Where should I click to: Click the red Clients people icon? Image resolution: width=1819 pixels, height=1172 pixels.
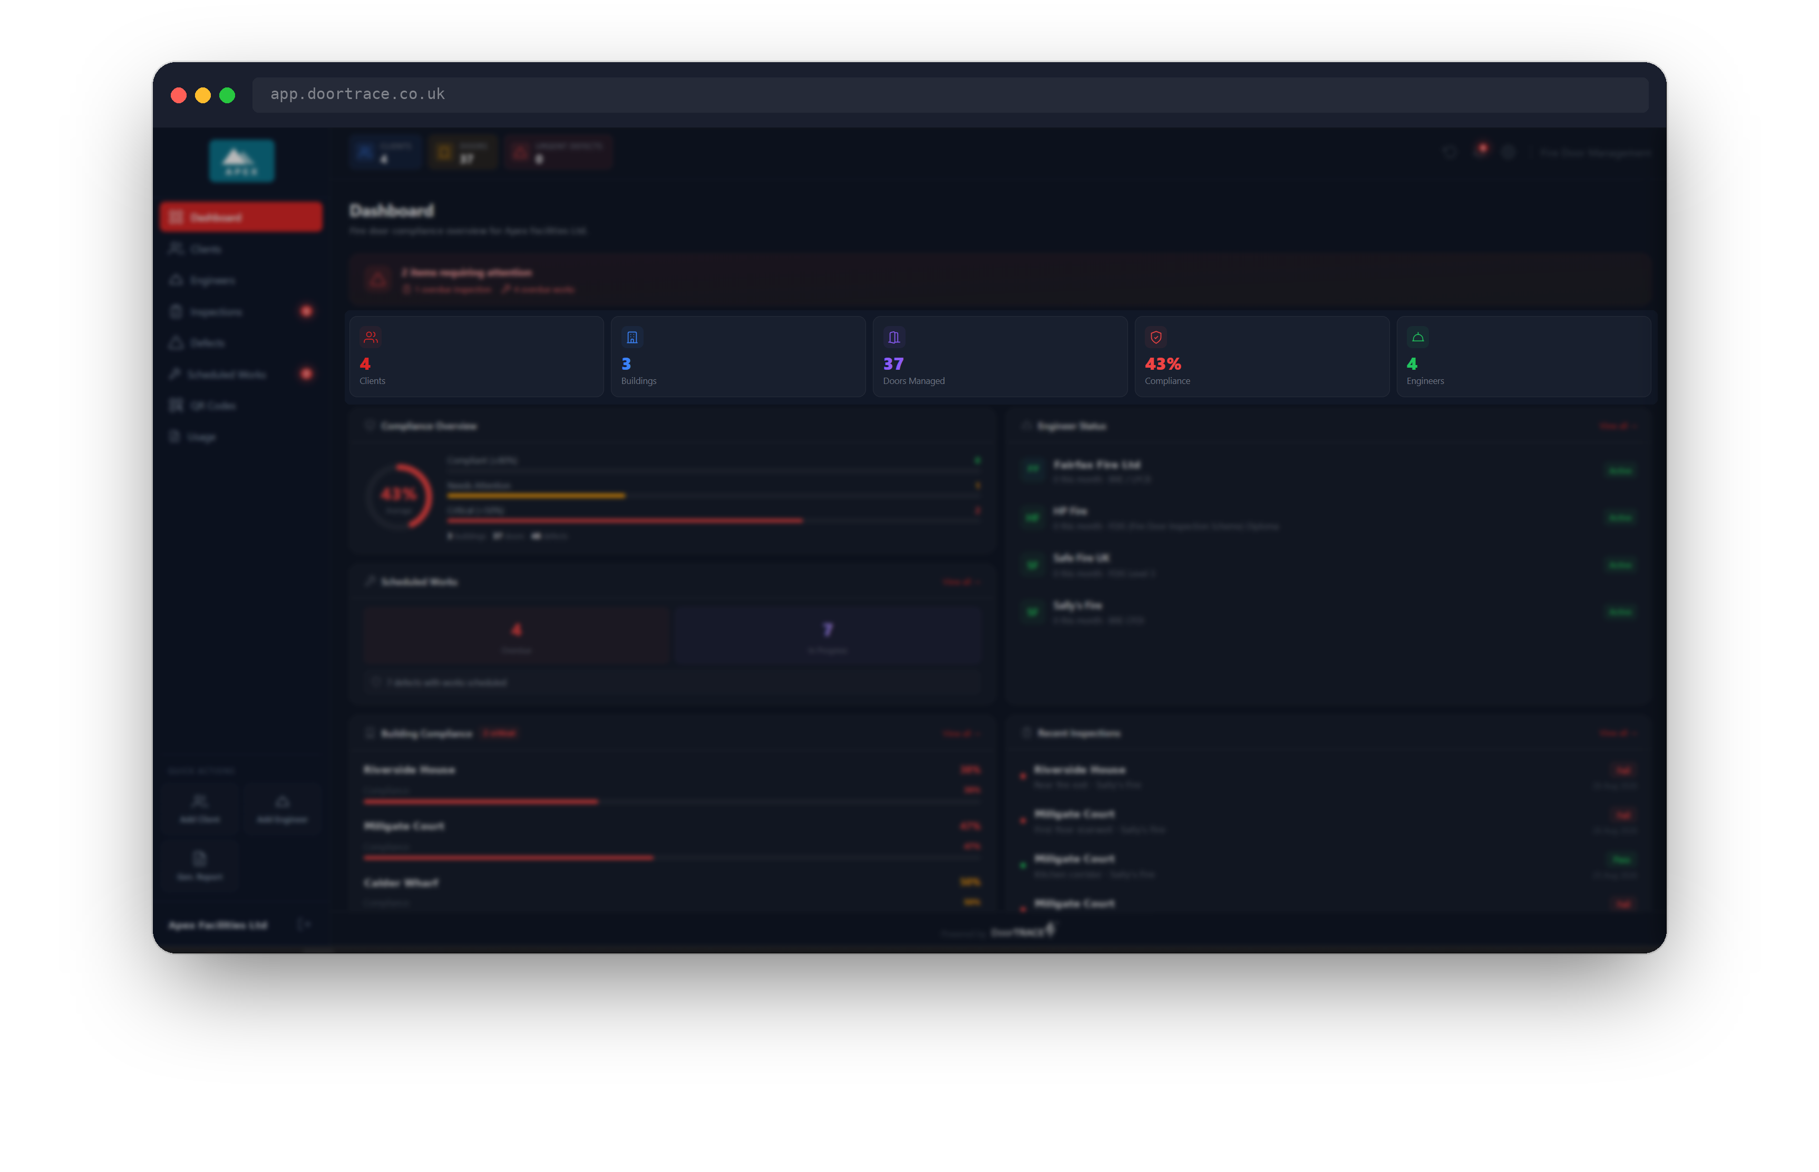(371, 337)
